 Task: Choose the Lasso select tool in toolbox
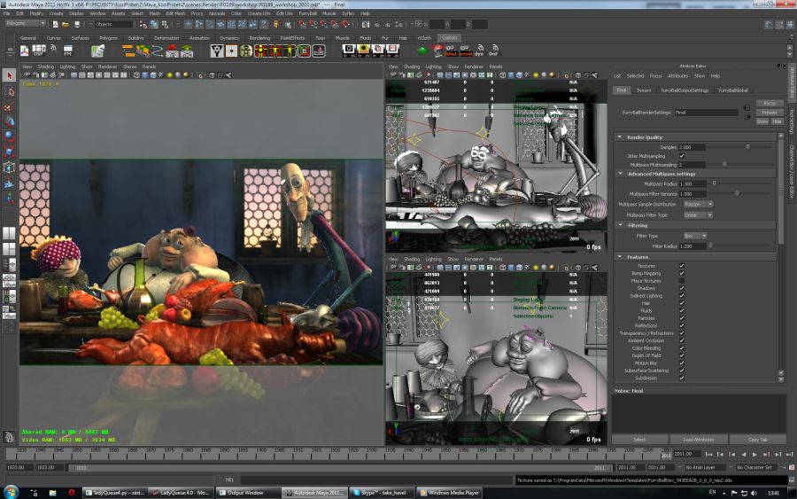tap(9, 90)
